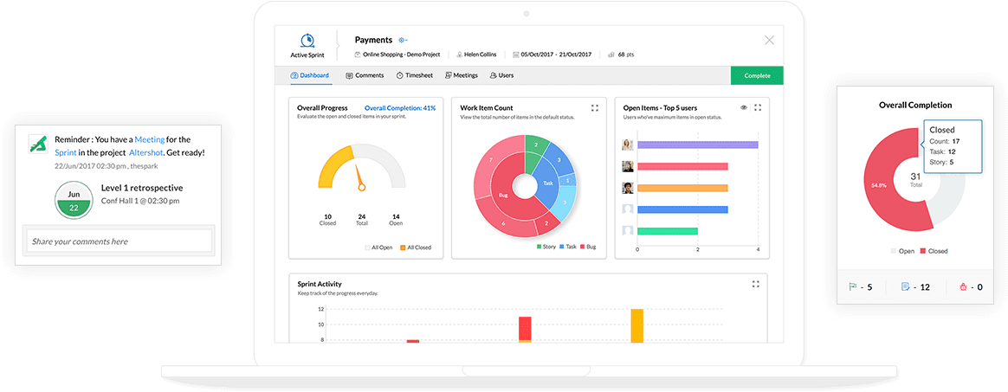Image resolution: width=1008 pixels, height=392 pixels.
Task: Click the task list icon showing 12
Action: [906, 286]
